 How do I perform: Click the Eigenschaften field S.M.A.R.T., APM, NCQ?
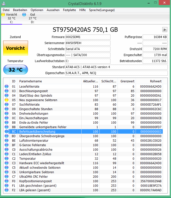[x=117, y=73]
